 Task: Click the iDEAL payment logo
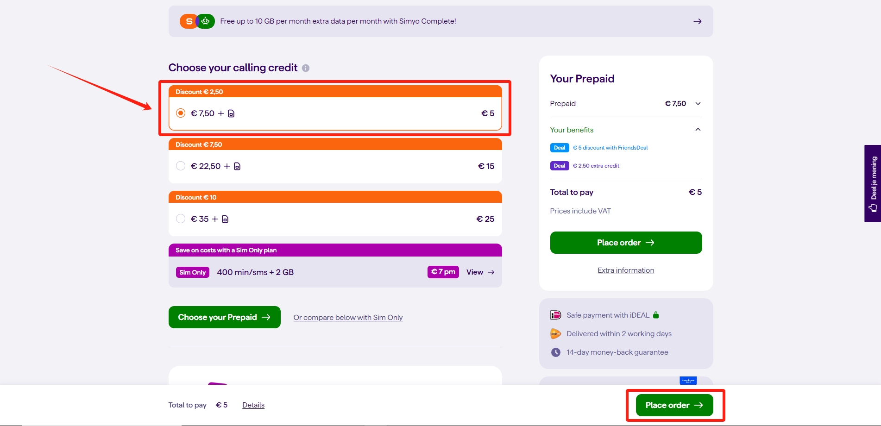555,315
